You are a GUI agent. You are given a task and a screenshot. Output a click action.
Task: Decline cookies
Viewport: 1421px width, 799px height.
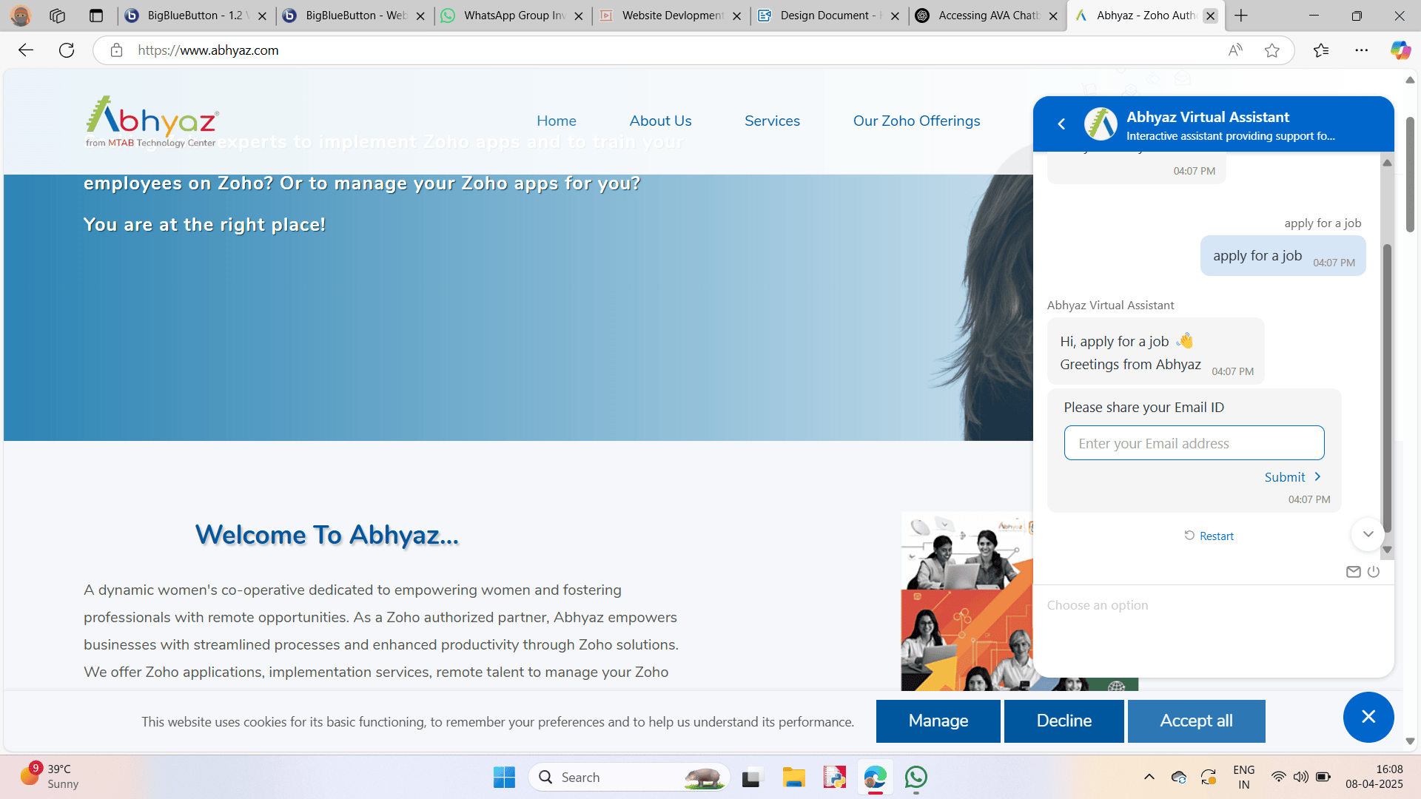(x=1064, y=721)
